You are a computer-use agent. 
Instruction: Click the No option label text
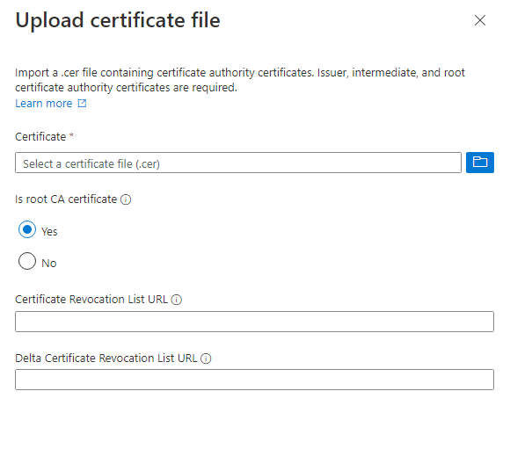coord(49,263)
